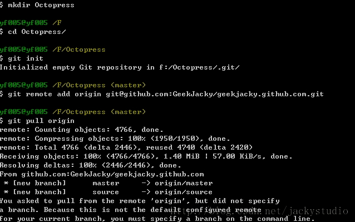
Task: Click the 'Resolving deltas: 100%' line
Action: tap(91, 165)
